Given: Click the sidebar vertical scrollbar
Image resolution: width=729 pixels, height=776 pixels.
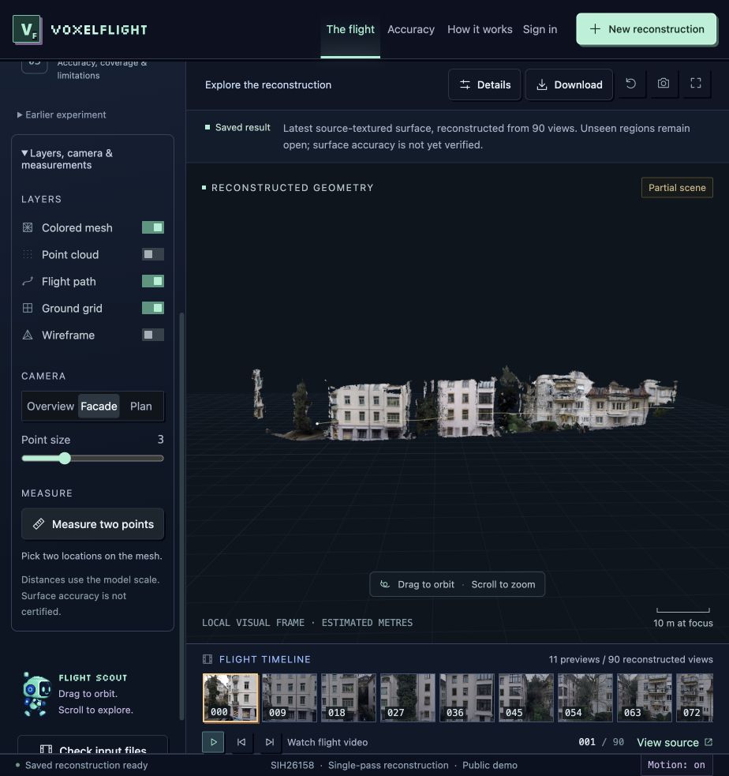Looking at the screenshot, I should tap(181, 515).
